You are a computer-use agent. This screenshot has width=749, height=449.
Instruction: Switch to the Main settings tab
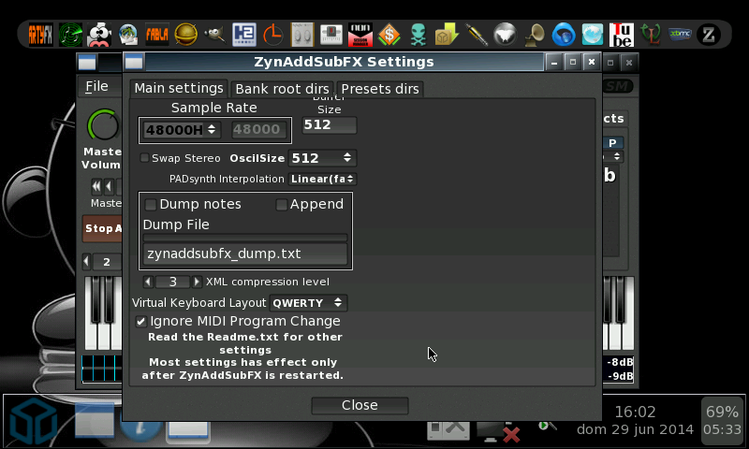tap(179, 88)
